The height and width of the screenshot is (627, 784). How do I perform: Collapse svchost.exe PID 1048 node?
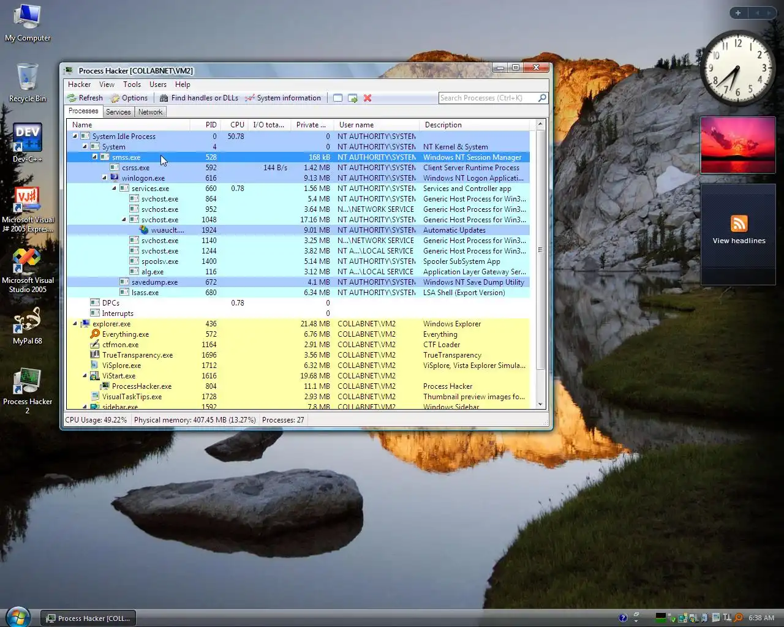124,220
